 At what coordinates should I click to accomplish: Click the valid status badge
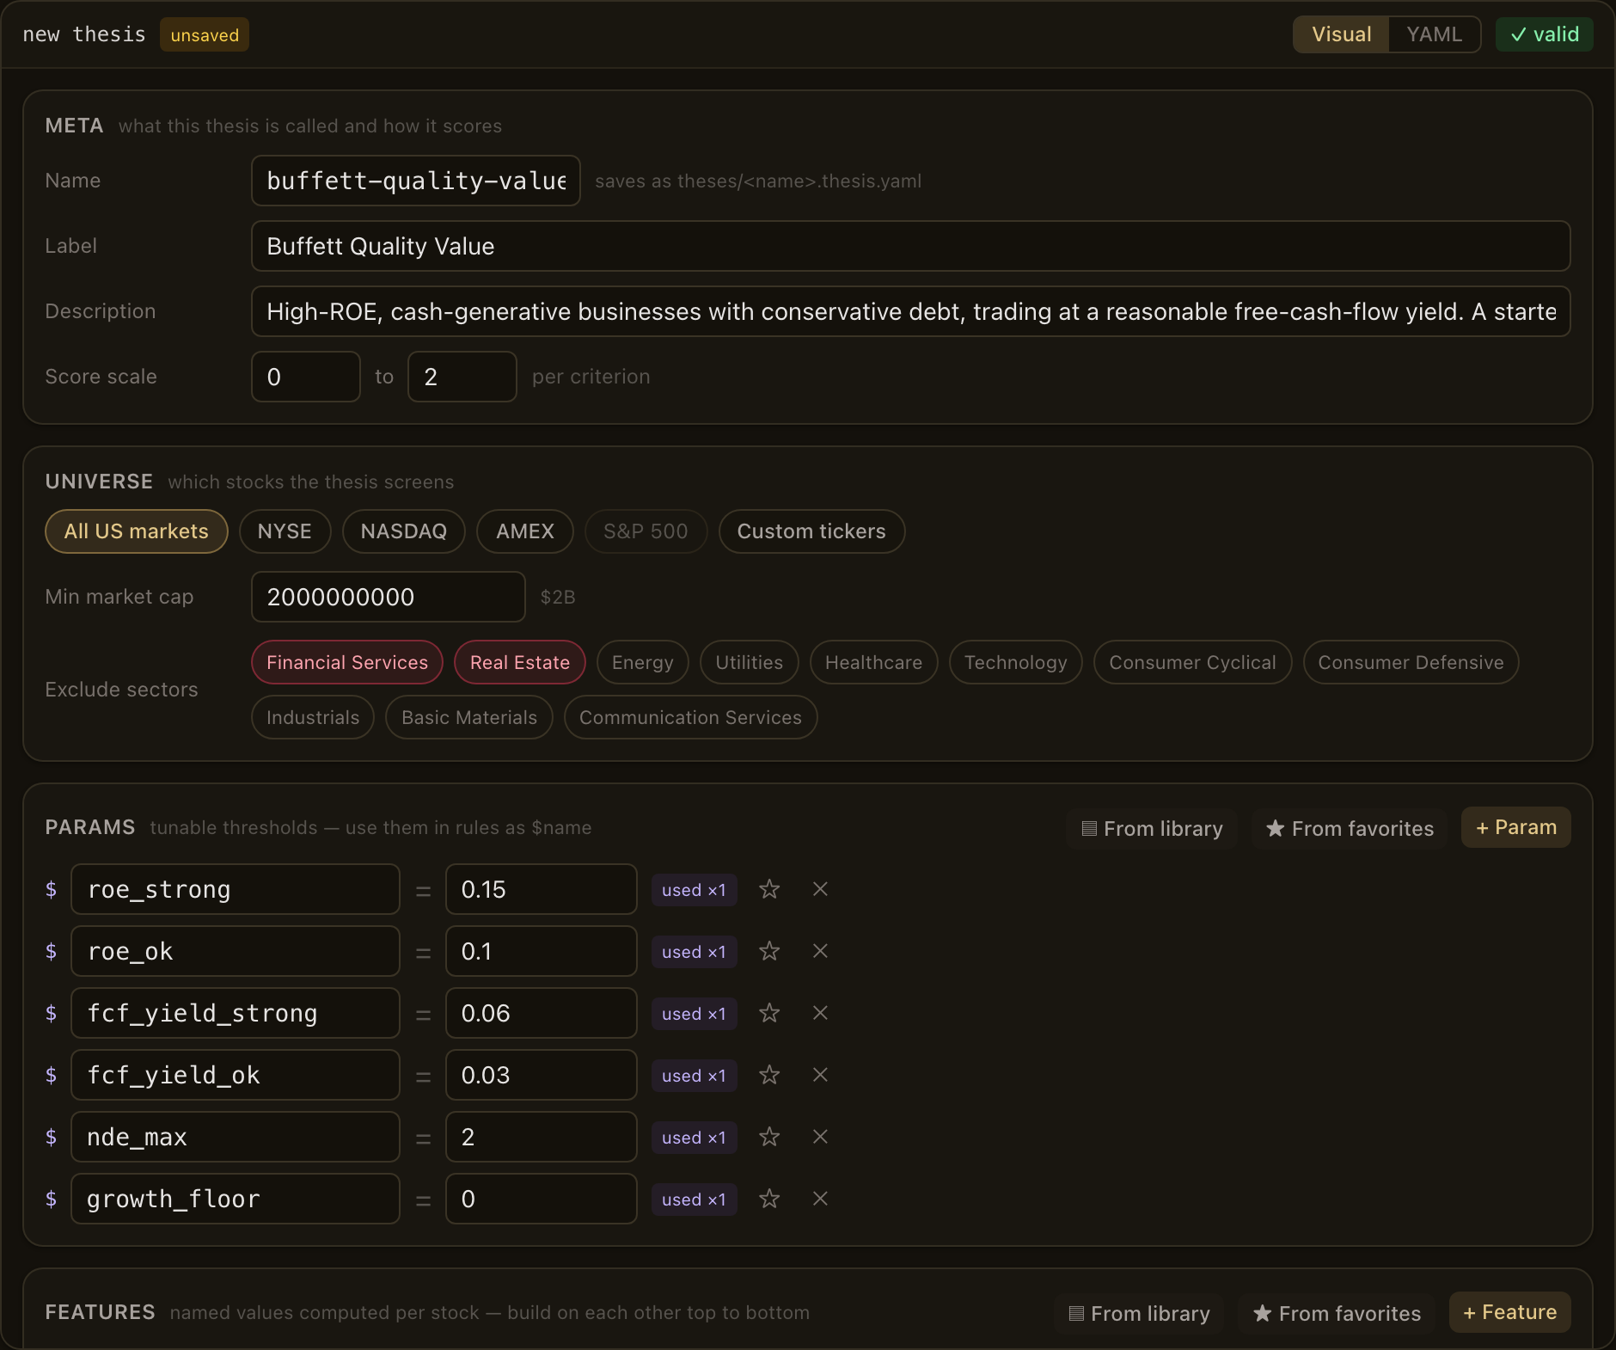click(1544, 34)
